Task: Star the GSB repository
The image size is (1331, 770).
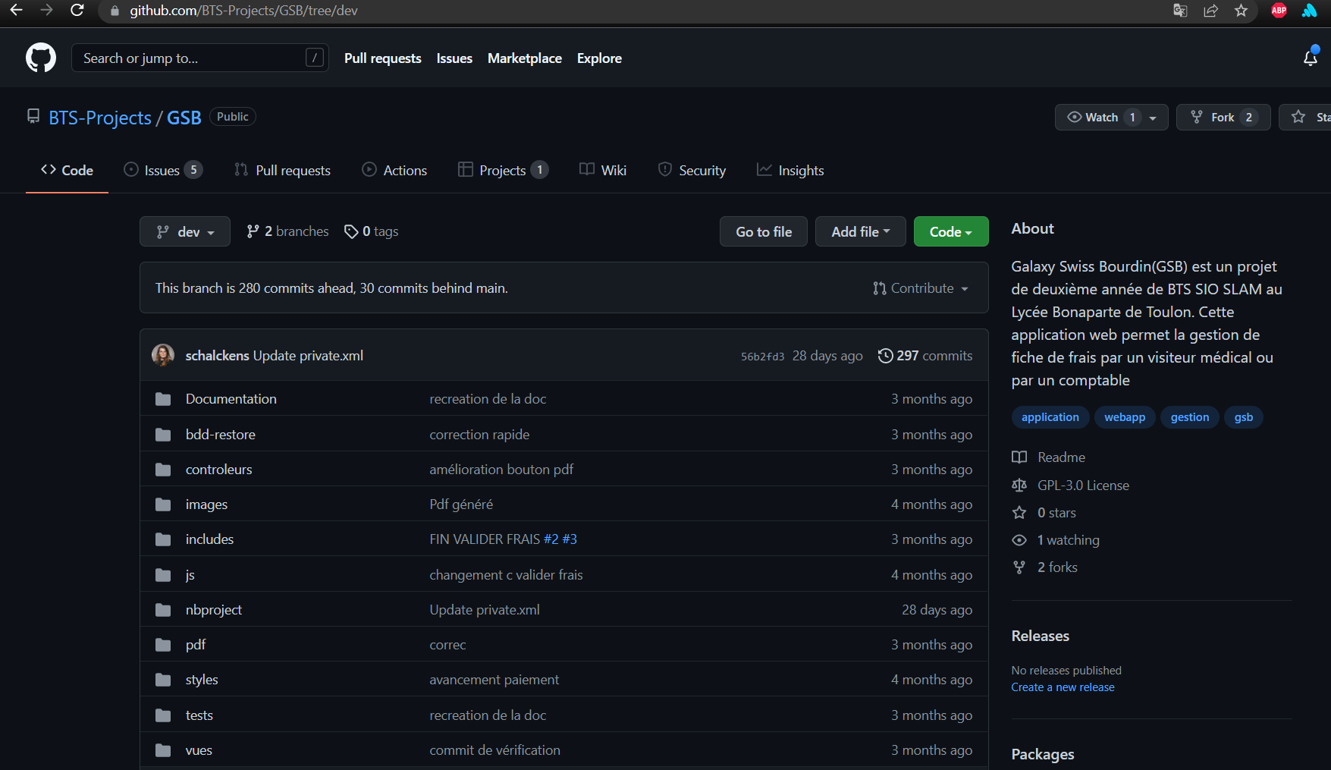Action: [1304, 117]
